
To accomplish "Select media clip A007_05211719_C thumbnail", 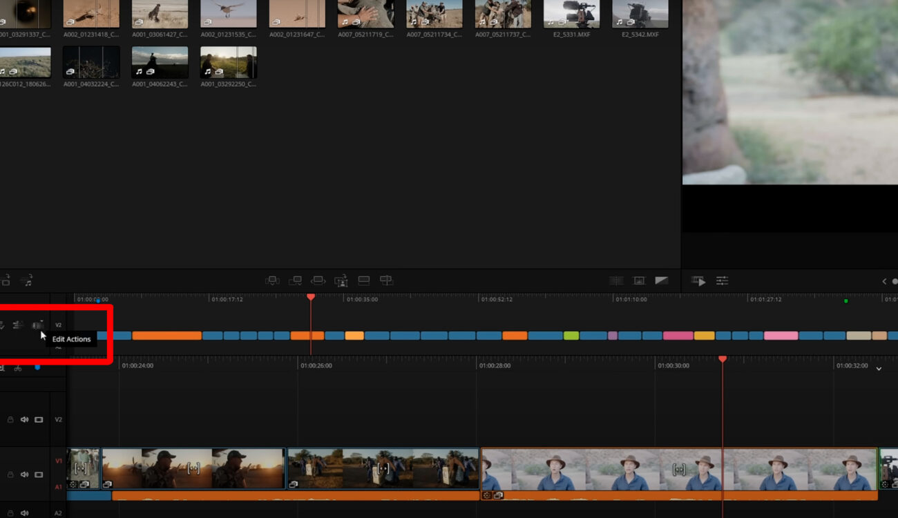I will [x=365, y=14].
